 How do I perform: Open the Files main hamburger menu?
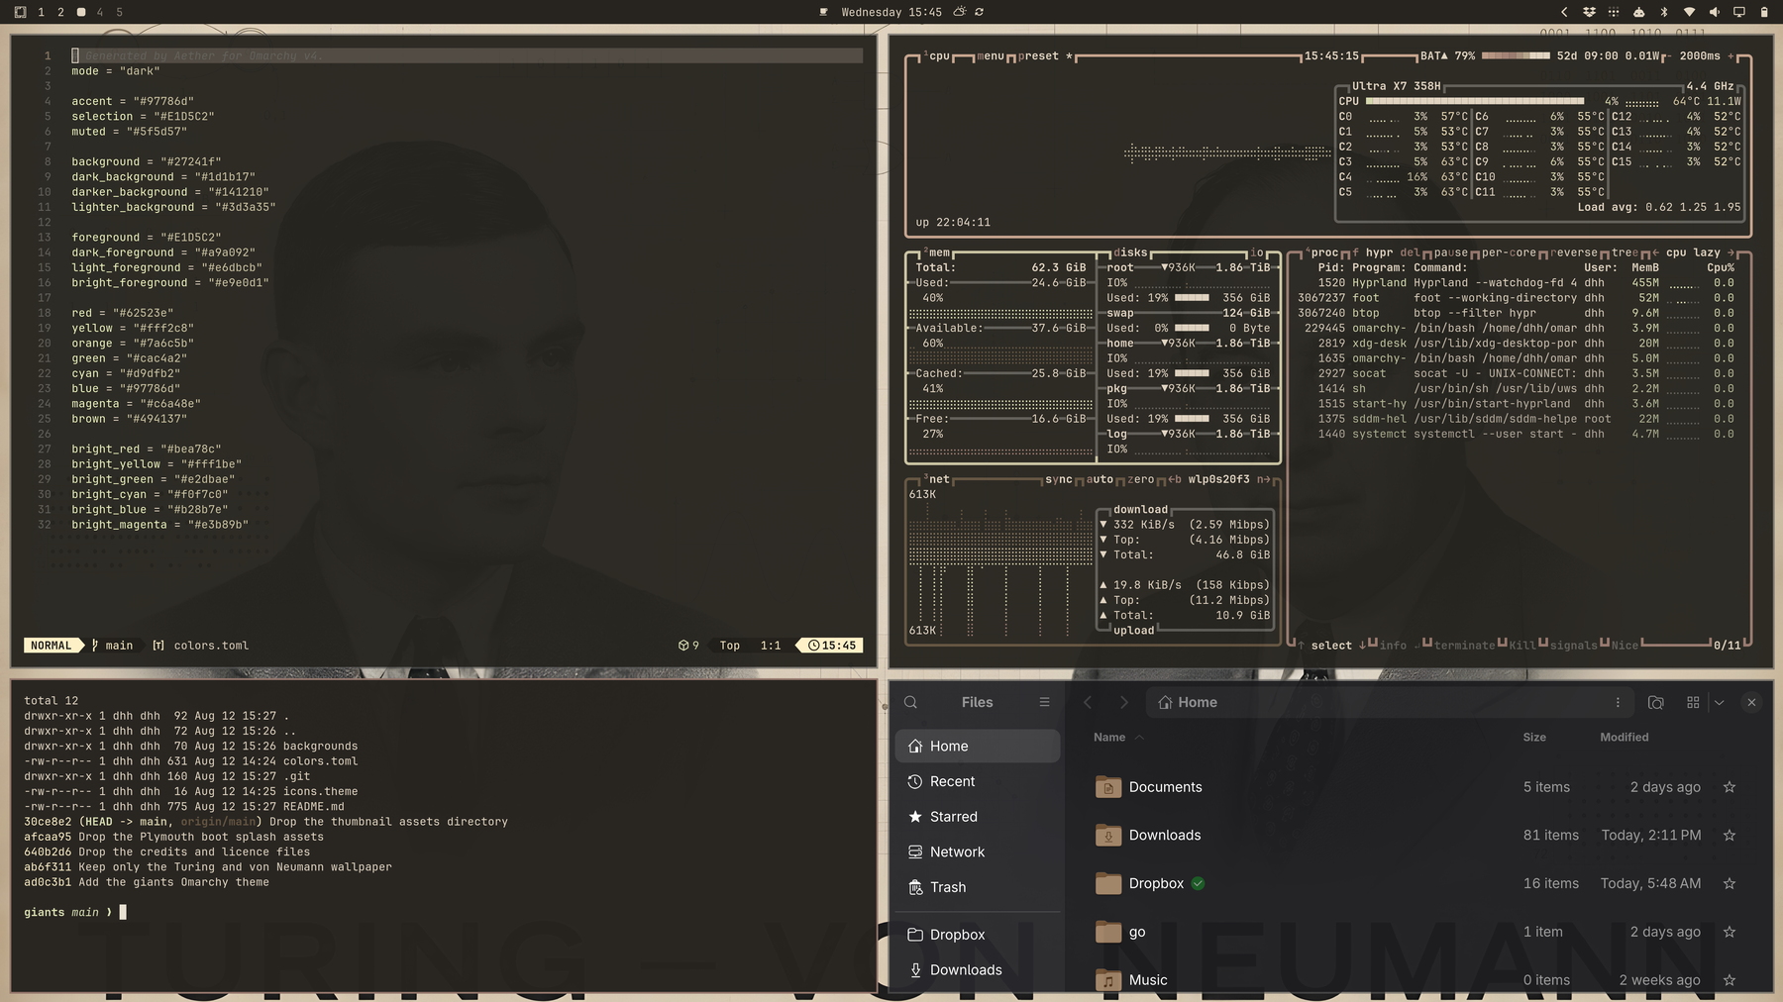point(1044,702)
